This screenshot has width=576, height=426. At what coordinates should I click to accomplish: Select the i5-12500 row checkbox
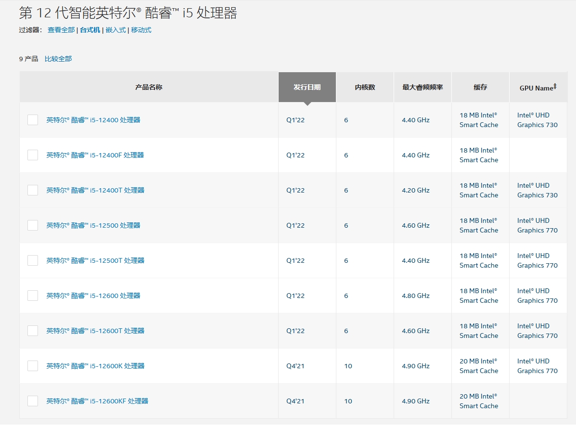coord(32,225)
